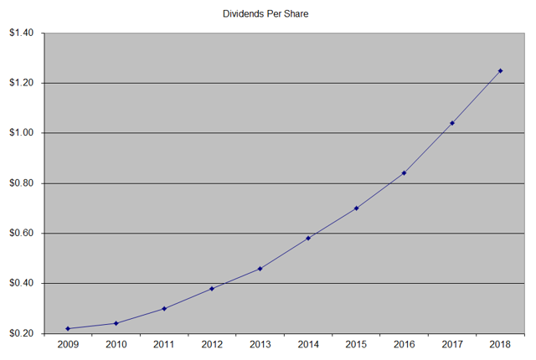Click the $0.20 axis label
536x360 pixels.
22,333
